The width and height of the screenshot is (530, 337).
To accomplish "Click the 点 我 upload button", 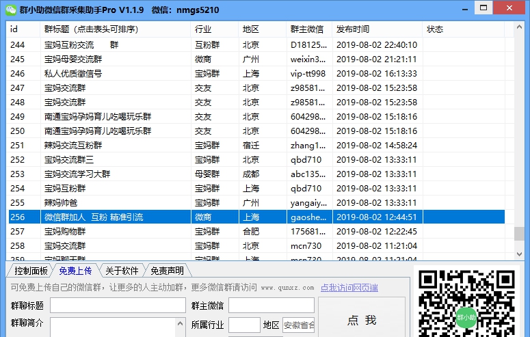I will tap(362, 318).
